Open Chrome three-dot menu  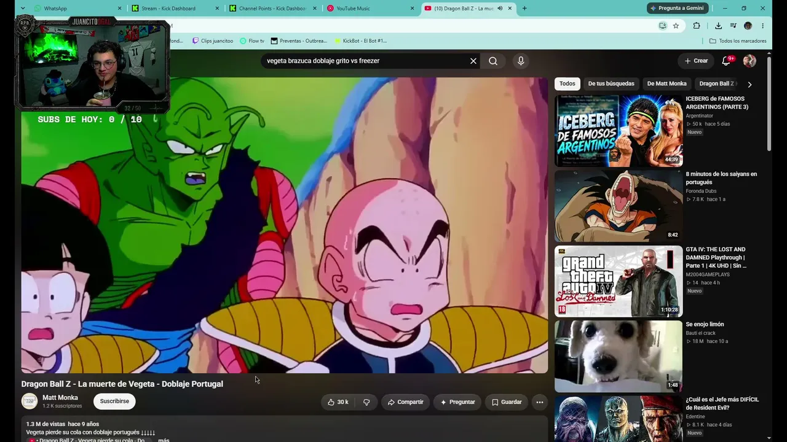pyautogui.click(x=762, y=26)
